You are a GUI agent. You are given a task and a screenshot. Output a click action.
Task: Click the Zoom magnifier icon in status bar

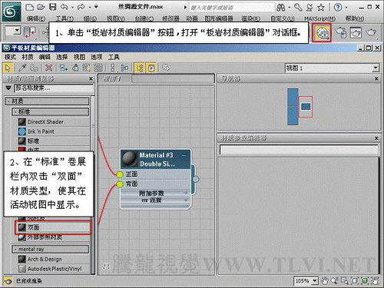(x=335, y=281)
